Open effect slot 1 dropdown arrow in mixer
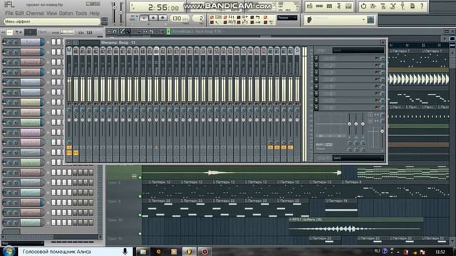The width and height of the screenshot is (456, 256). 316,58
